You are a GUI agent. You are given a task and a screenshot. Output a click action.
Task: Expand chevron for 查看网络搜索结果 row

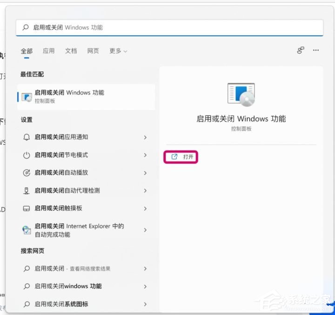click(145, 268)
